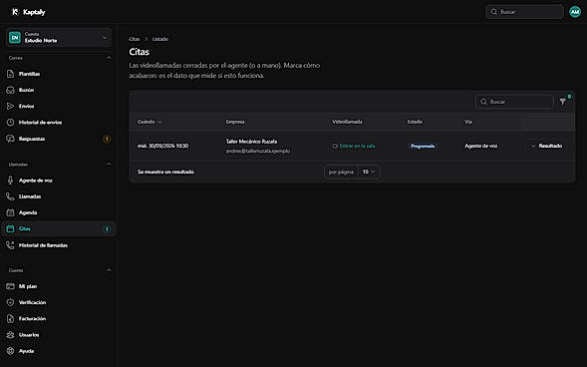The height and width of the screenshot is (367, 587).
Task: Click the Agente de voz microphone icon
Action: coord(11,181)
